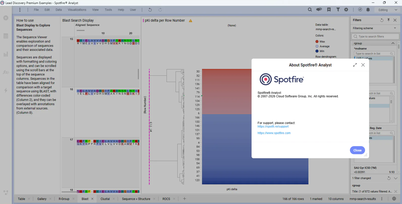Screen dimensions: 402x204
Task: Undo the last action with toolbar arrow
Action: pos(150,10)
